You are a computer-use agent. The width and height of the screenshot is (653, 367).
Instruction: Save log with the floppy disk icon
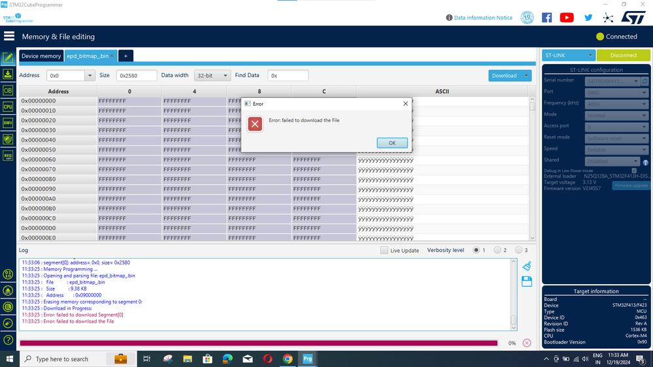click(x=527, y=281)
